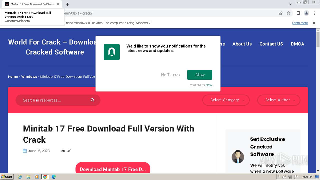
Task: Open Windows Media Player from the taskbar
Action: [x=37, y=177]
